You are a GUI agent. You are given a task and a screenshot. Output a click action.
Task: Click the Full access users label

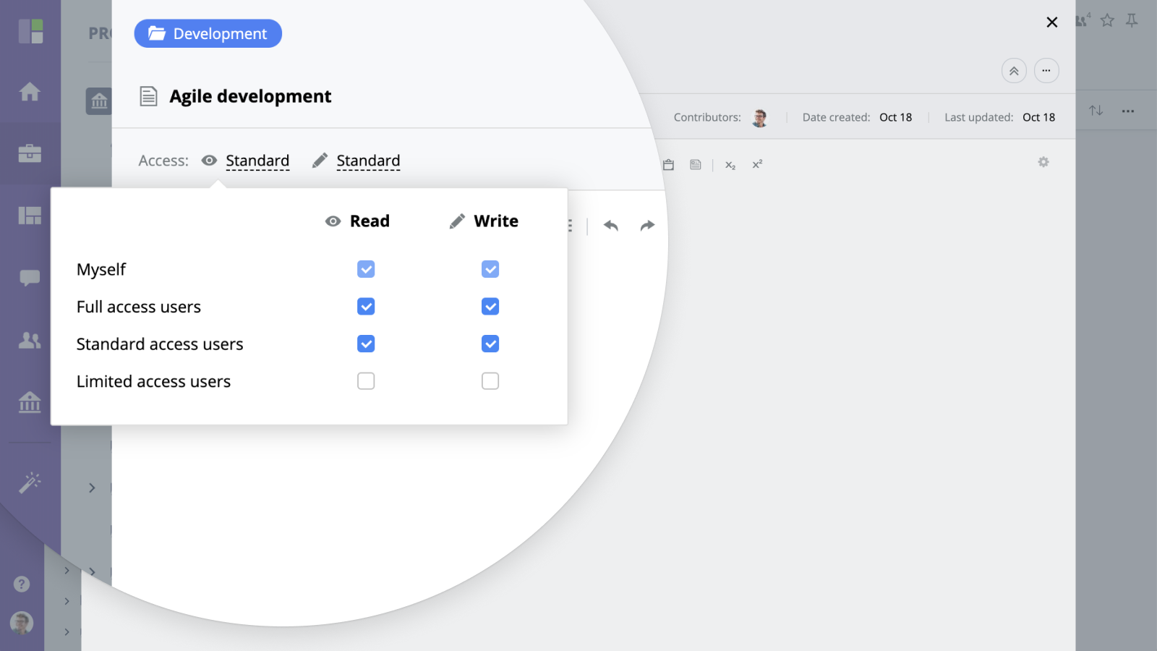(139, 307)
